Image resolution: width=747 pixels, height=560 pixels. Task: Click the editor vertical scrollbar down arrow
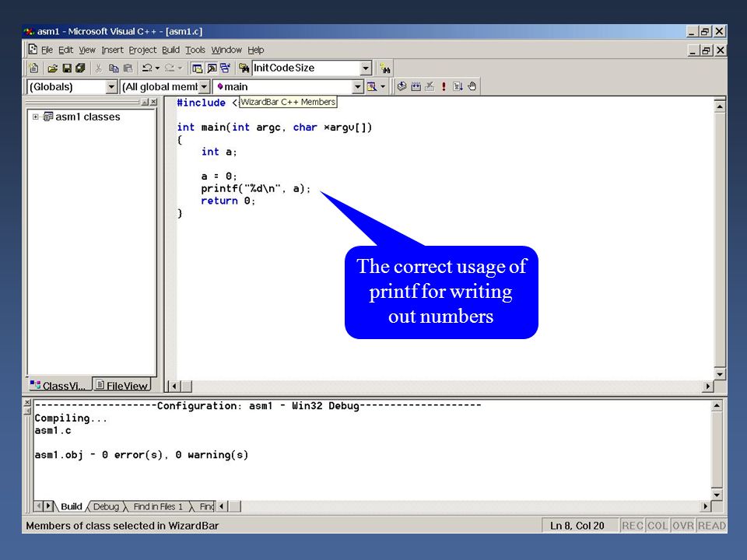[x=720, y=374]
